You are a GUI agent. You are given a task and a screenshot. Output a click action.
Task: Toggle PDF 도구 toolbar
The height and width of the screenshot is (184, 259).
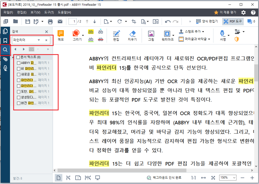click(233, 21)
